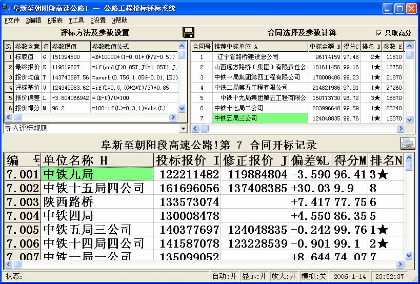The width and height of the screenshot is (420, 284).
Task: Click the floppy disk save icon
Action: coord(188,32)
